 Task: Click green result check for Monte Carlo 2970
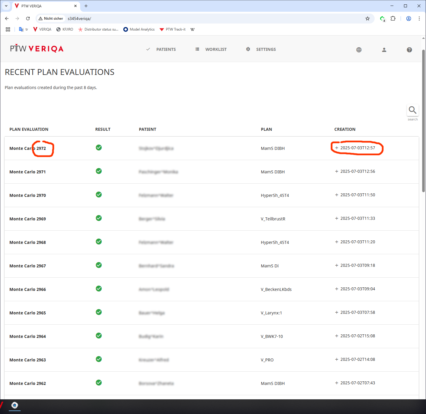pyautogui.click(x=99, y=195)
